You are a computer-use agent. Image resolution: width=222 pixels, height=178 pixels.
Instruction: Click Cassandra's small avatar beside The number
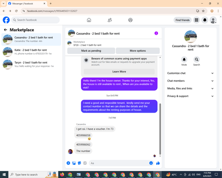click(70, 151)
